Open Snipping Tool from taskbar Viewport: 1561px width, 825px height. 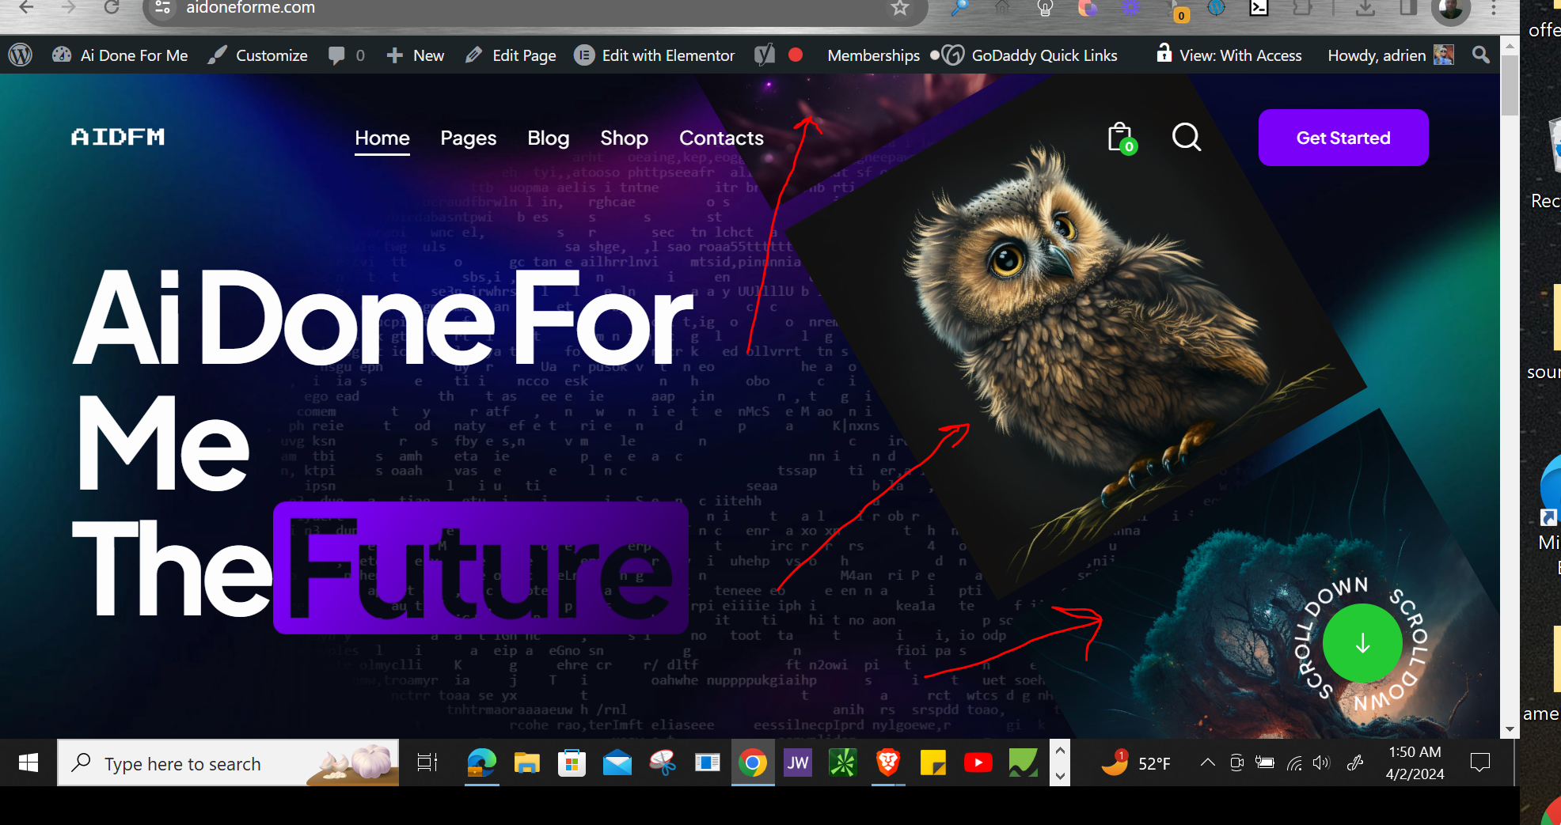click(662, 763)
